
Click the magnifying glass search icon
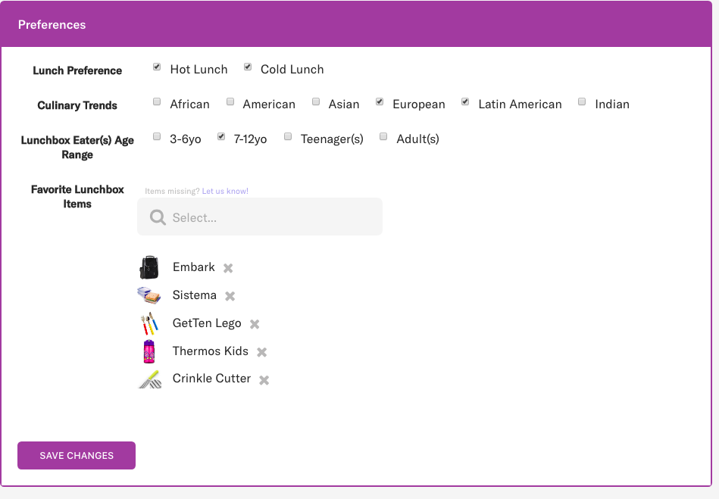point(158,217)
